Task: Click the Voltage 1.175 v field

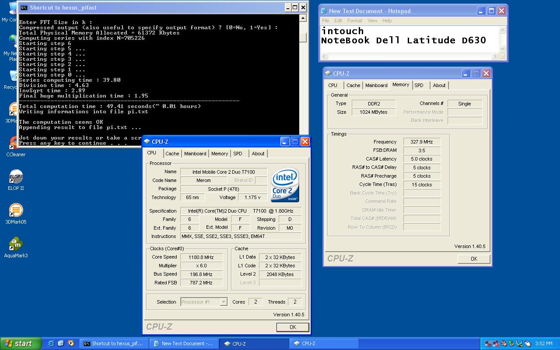Action: click(x=252, y=197)
